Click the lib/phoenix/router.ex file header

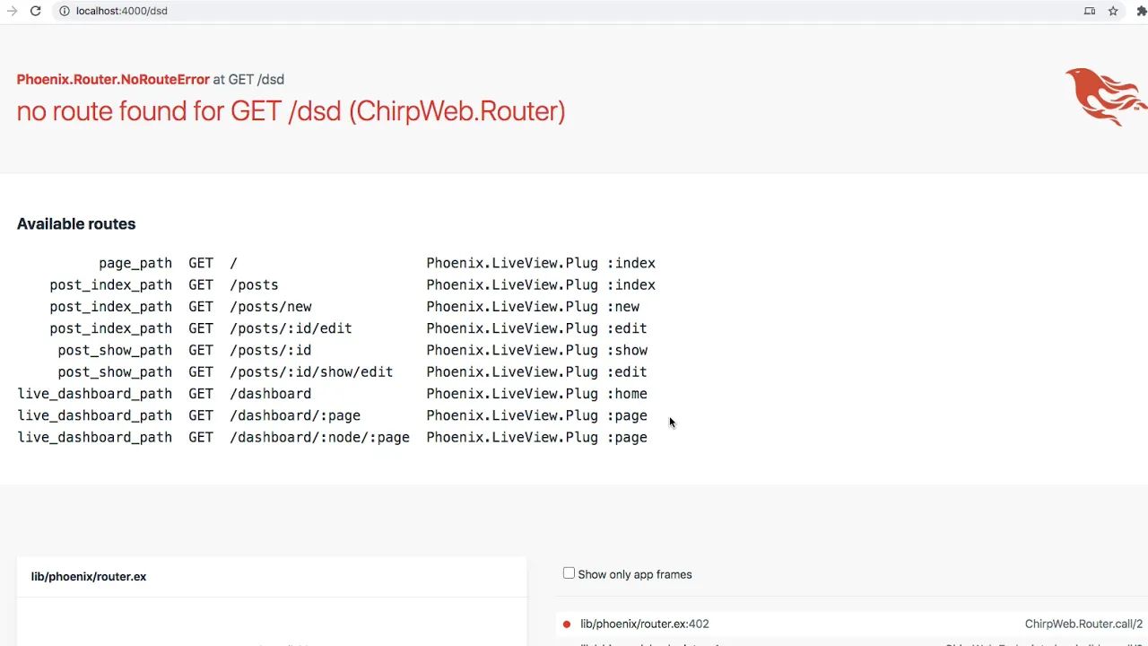pos(89,576)
